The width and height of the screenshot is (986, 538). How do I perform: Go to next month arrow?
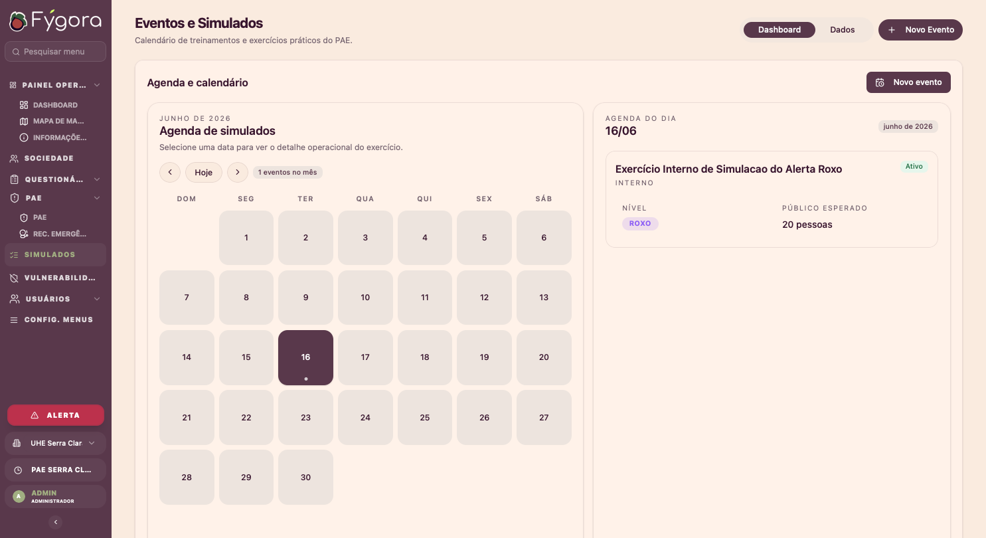(238, 173)
